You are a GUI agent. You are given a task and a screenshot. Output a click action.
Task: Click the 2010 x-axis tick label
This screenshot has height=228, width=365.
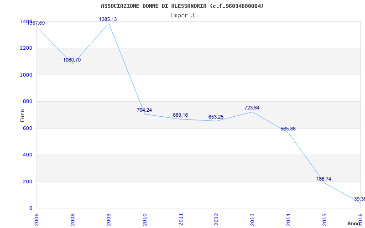(145, 219)
